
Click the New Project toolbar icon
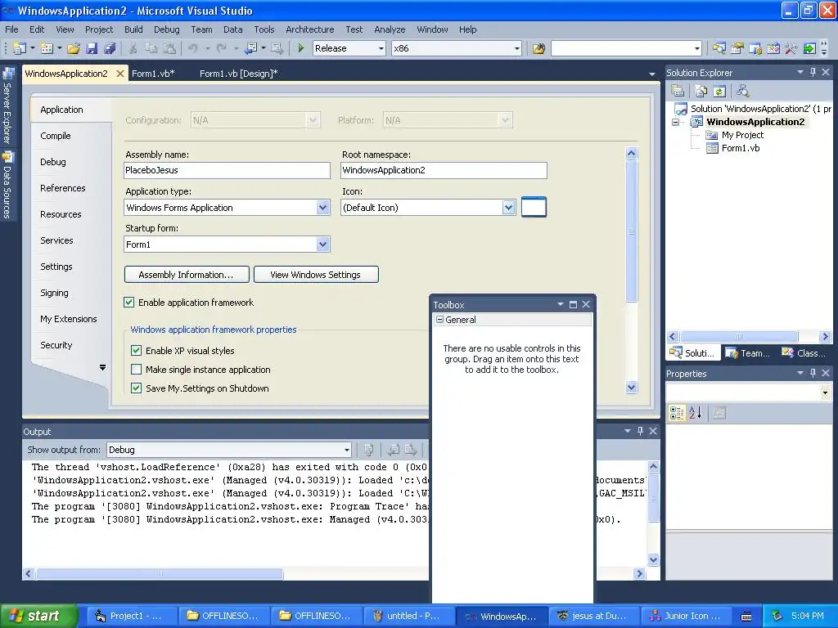[20, 48]
